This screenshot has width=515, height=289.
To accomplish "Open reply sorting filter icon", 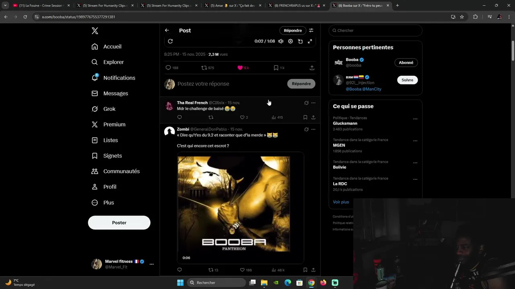I will (x=311, y=31).
